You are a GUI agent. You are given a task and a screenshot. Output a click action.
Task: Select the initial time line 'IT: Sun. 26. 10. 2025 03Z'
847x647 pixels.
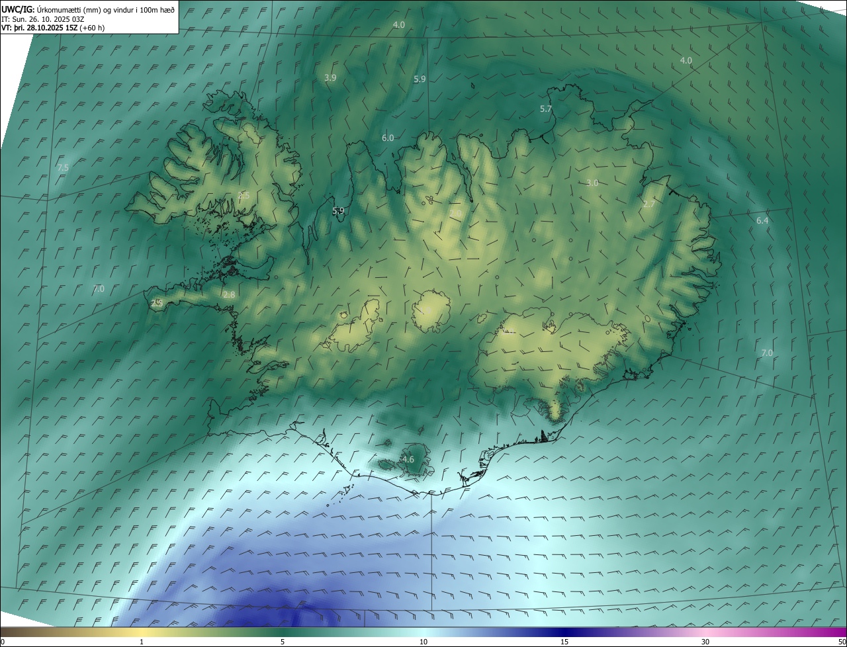point(44,19)
